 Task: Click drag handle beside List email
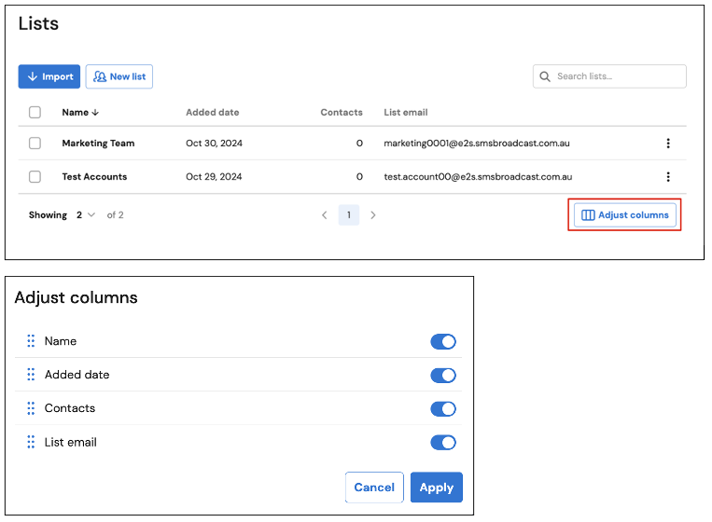coord(31,442)
